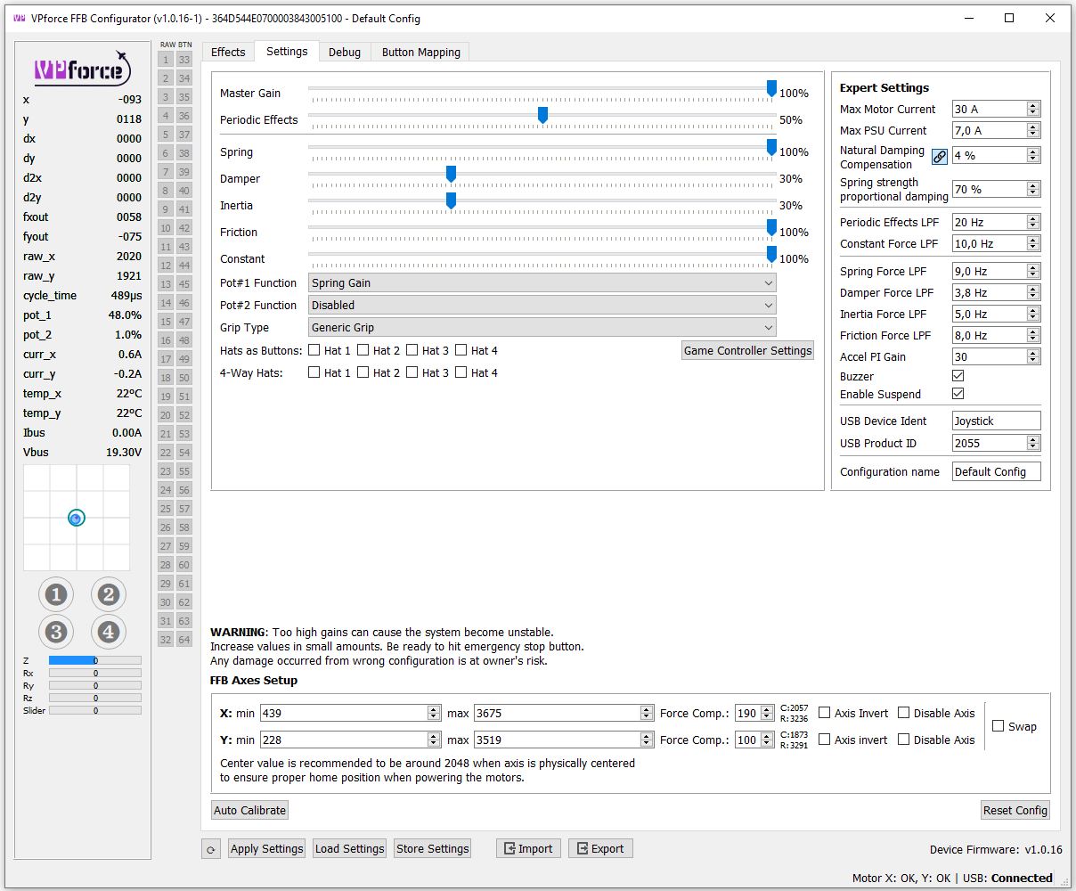Open the Pot#2 Function dropdown
The width and height of the screenshot is (1076, 891).
[x=542, y=305]
